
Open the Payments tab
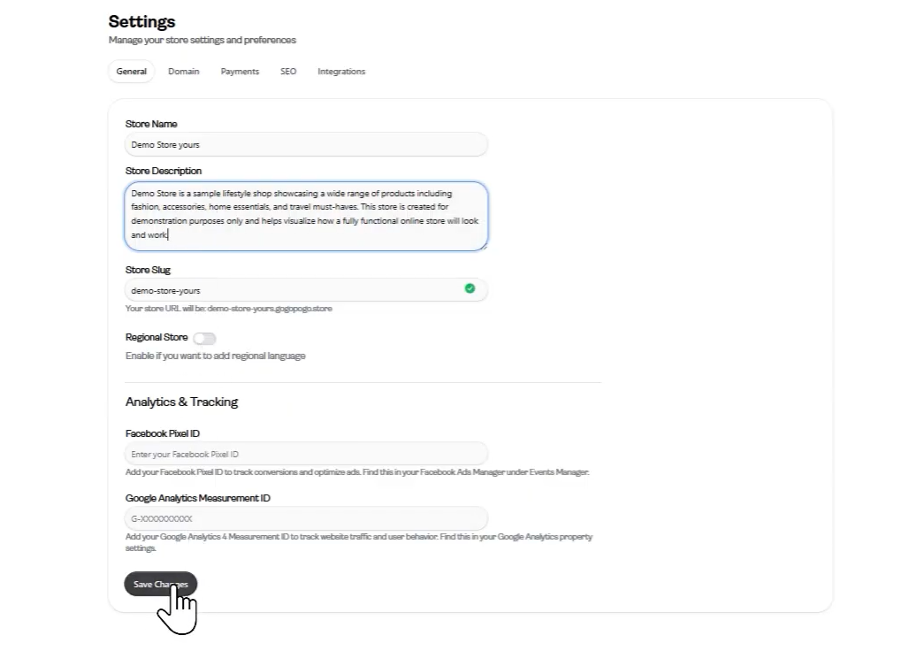pos(240,72)
